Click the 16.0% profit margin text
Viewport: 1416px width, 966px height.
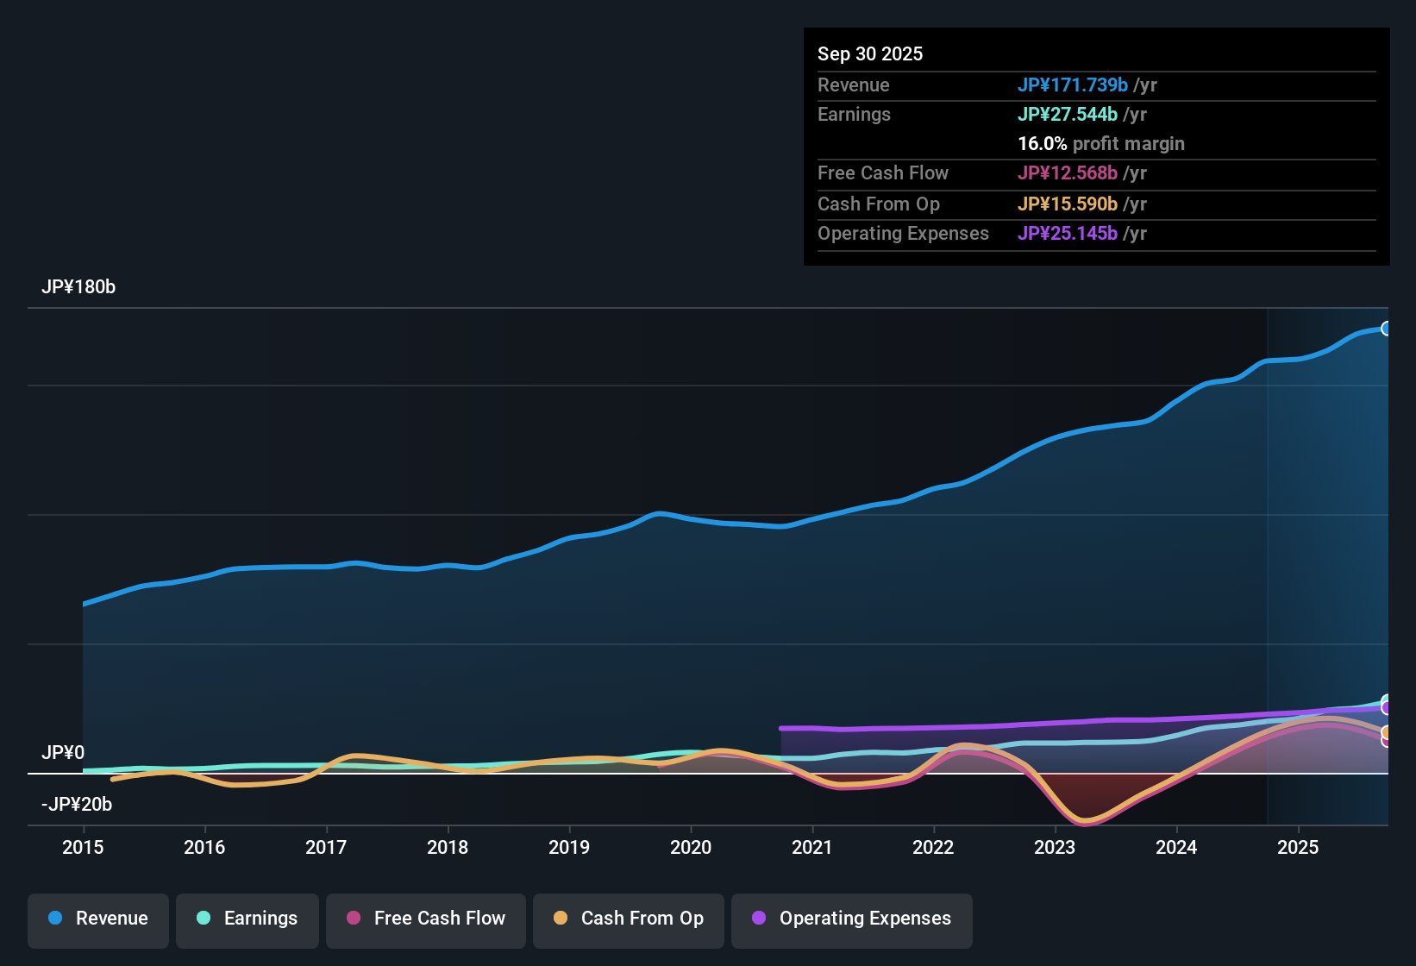pos(1101,143)
